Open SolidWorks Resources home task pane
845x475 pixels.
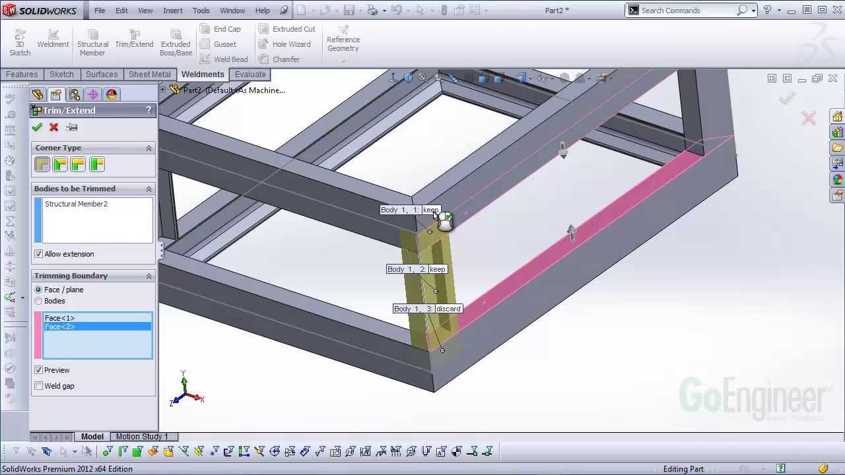pos(838,117)
